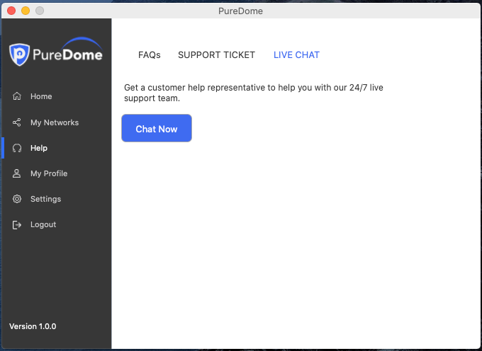Image resolution: width=482 pixels, height=351 pixels.
Task: Switch to the SUPPORT TICKET tab
Action: point(216,55)
